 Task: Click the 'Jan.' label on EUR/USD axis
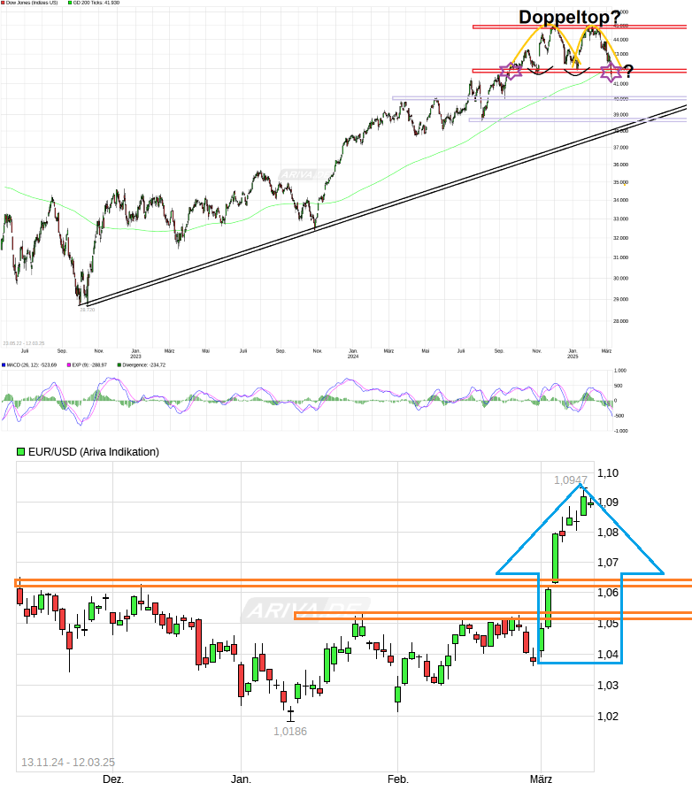coord(241,779)
